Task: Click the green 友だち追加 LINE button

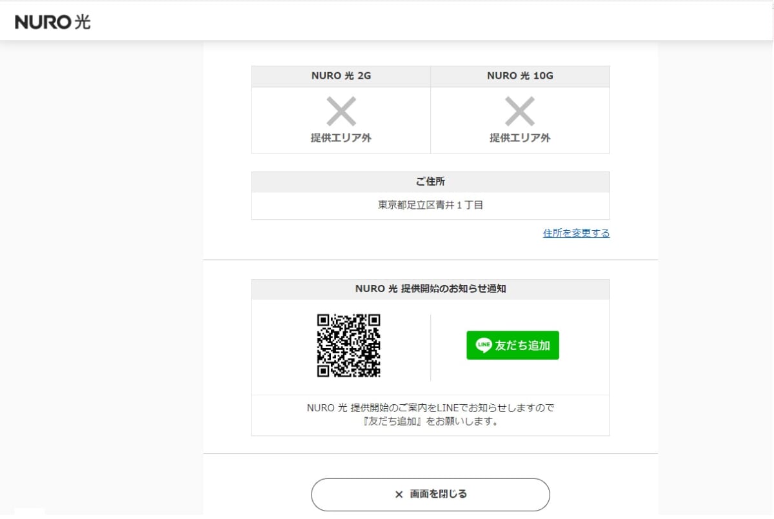Action: [x=513, y=346]
